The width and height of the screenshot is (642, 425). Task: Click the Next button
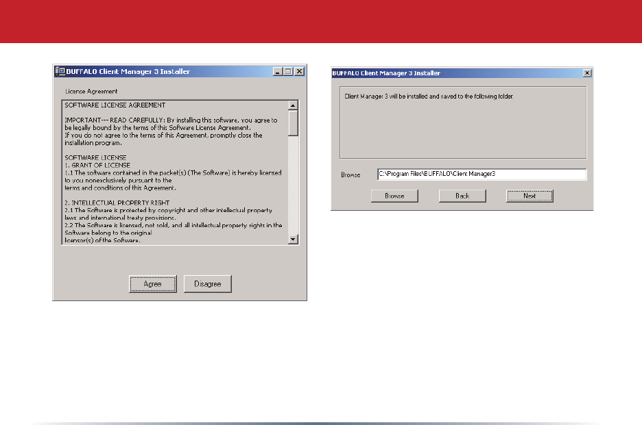click(x=530, y=196)
